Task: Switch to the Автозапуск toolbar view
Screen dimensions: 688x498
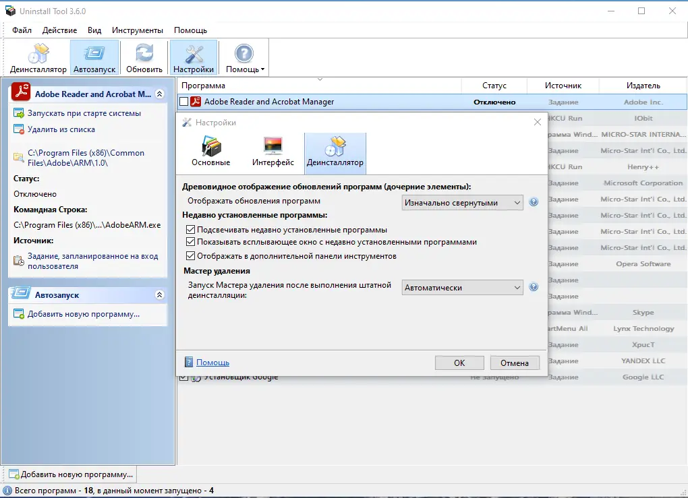Action: (x=94, y=59)
